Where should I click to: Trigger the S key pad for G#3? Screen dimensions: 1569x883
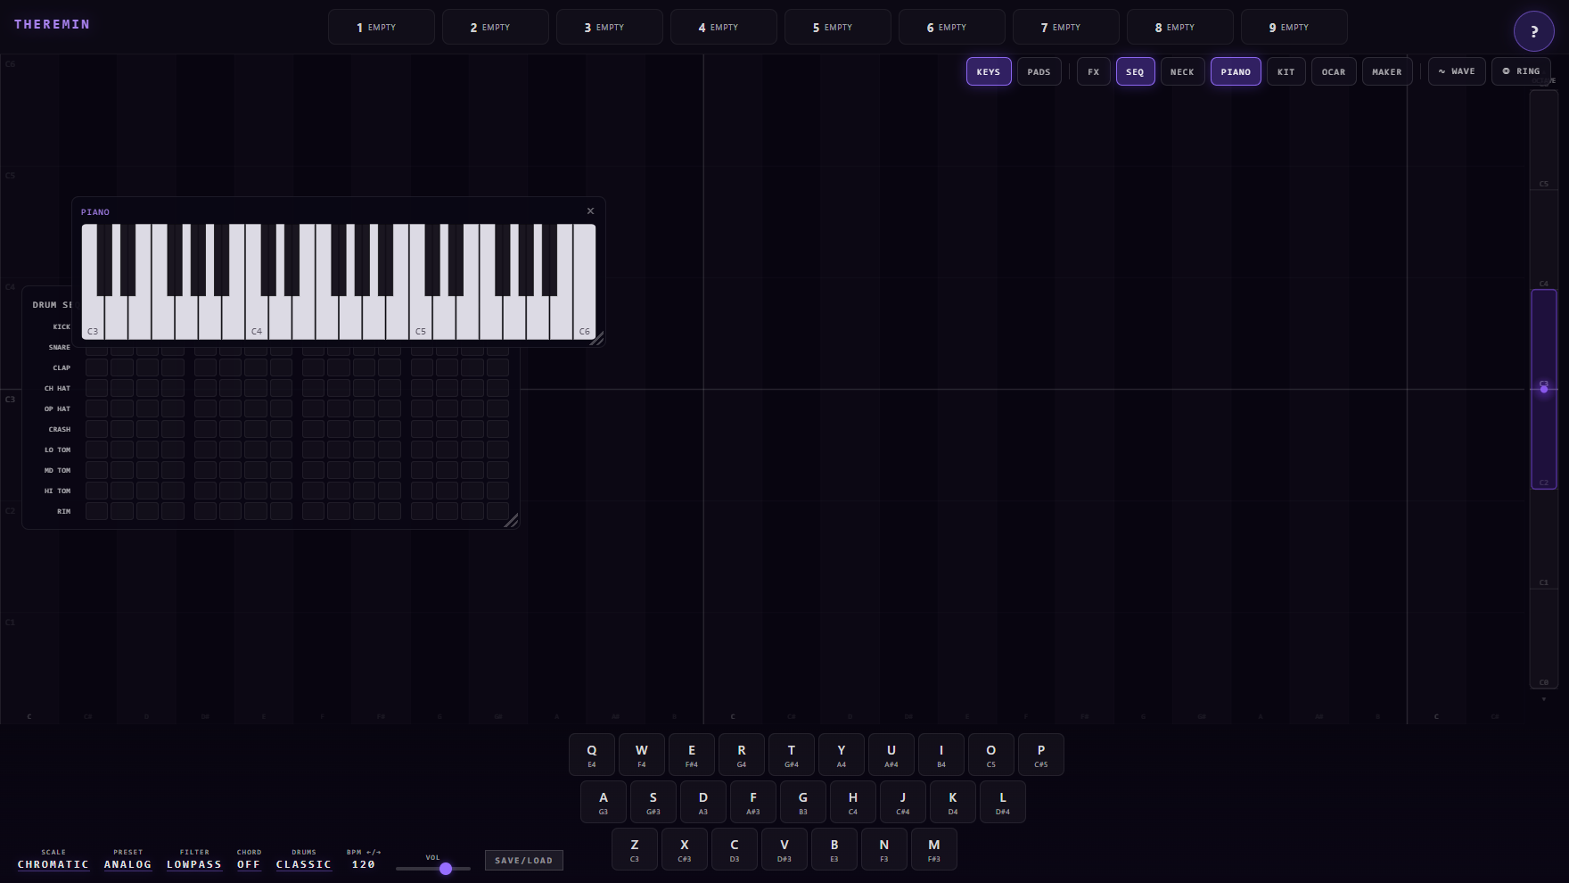click(x=653, y=802)
